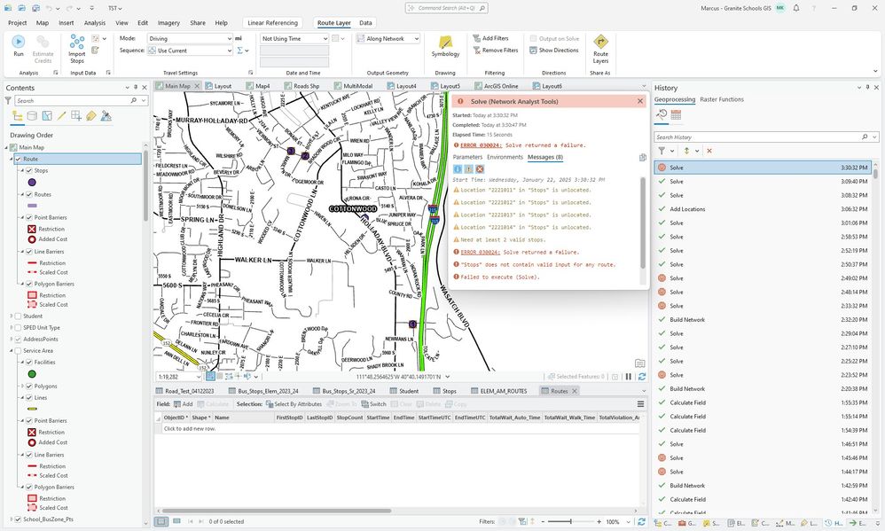This screenshot has width=885, height=531.
Task: Select Build Network entry at 2:32:20 PM
Action: 764,319
